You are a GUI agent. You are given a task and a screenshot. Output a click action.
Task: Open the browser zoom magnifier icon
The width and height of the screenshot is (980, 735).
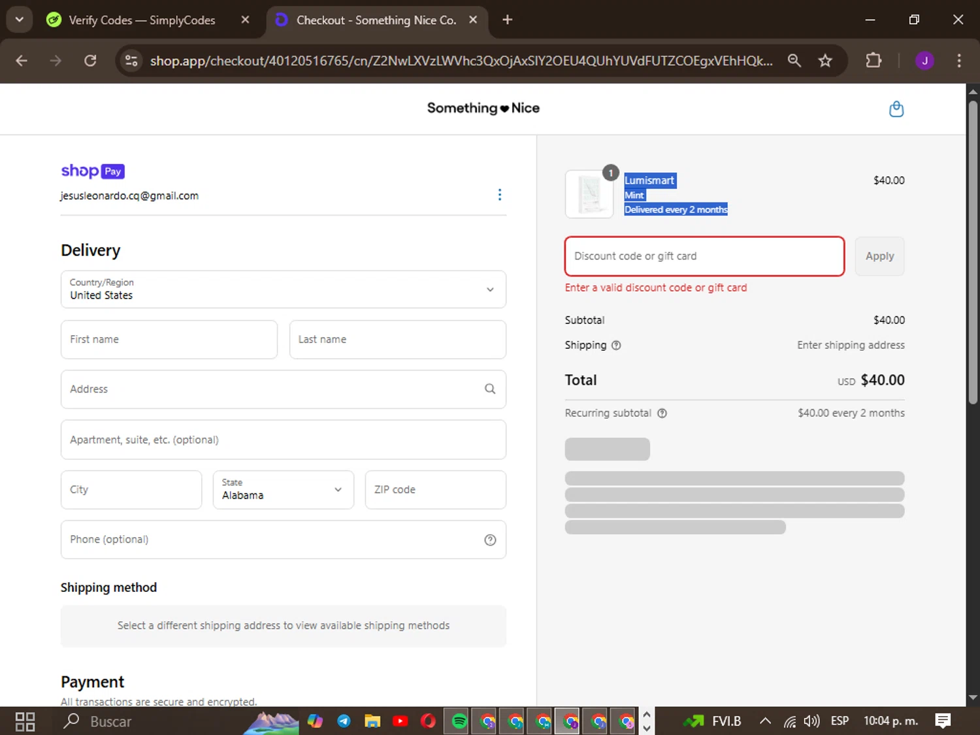(794, 61)
